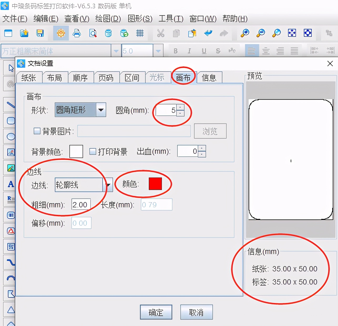Click the Copy icon in toolbar
This screenshot has height=326, width=338.
[x=176, y=33]
